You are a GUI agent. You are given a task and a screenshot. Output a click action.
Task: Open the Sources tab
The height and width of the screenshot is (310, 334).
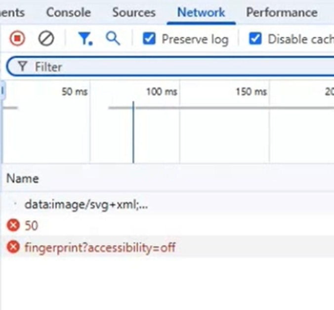click(133, 12)
